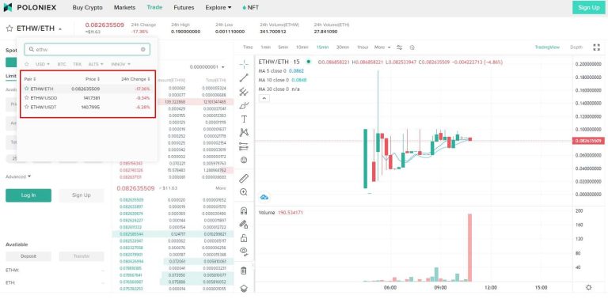Open the INNOV market dropdown
The height and width of the screenshot is (299, 608).
120,64
